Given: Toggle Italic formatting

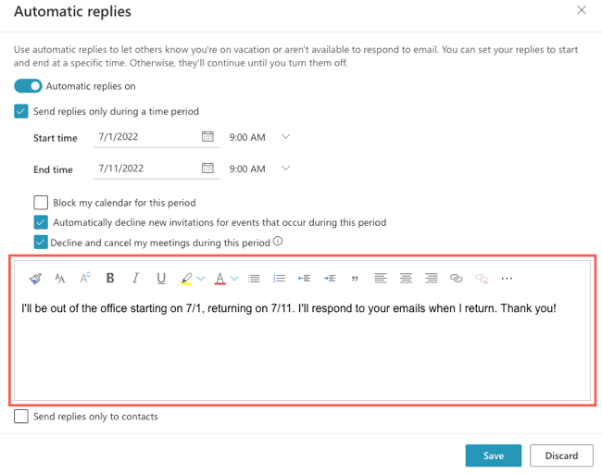Looking at the screenshot, I should (x=135, y=278).
